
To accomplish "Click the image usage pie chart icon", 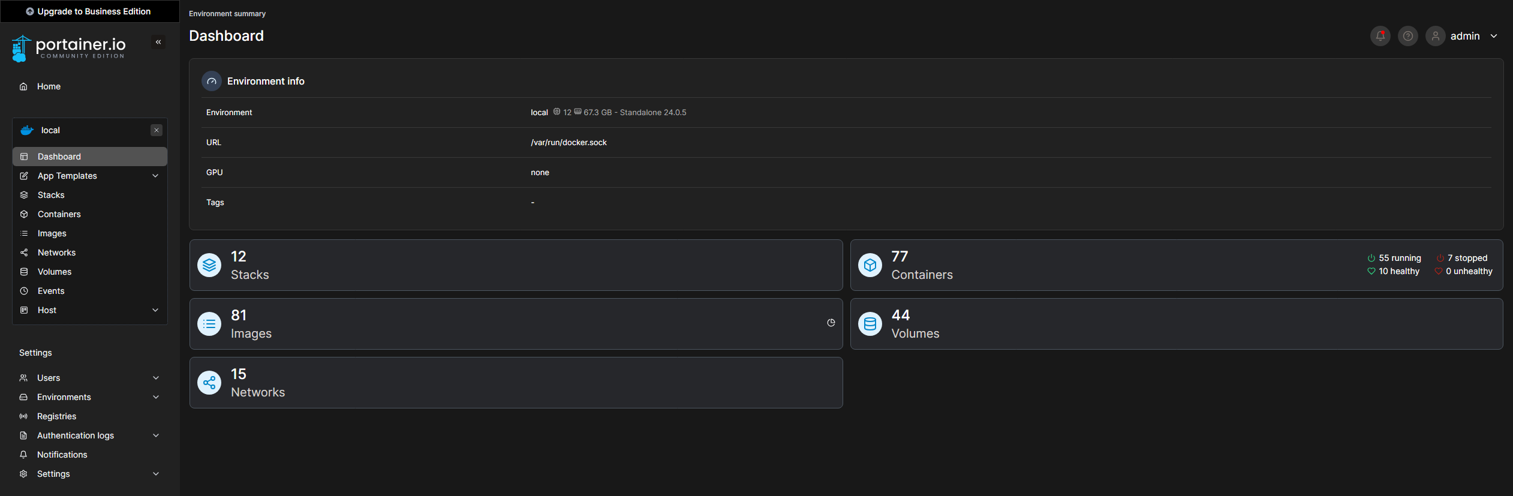I will point(831,323).
